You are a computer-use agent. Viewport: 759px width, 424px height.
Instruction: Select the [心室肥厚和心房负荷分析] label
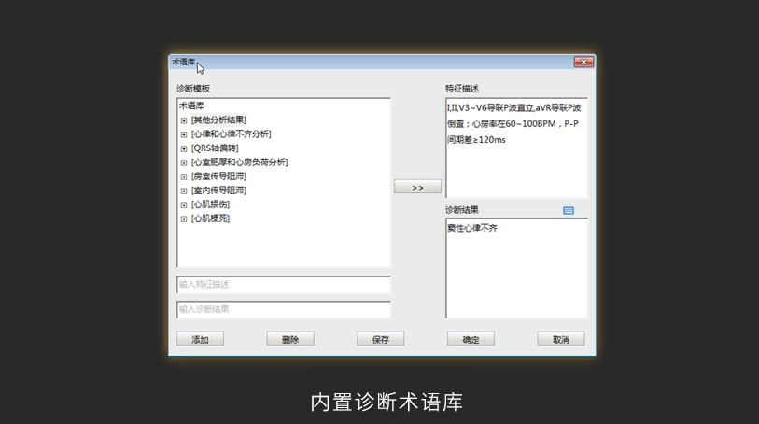239,163
